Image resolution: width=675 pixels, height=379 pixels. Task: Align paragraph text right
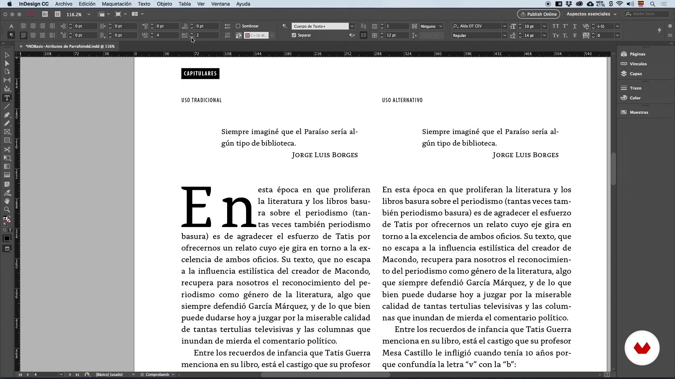[x=42, y=26]
